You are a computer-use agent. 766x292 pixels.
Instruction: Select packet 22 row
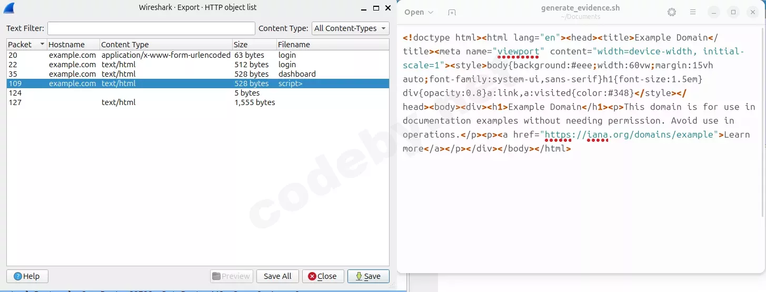(x=198, y=65)
